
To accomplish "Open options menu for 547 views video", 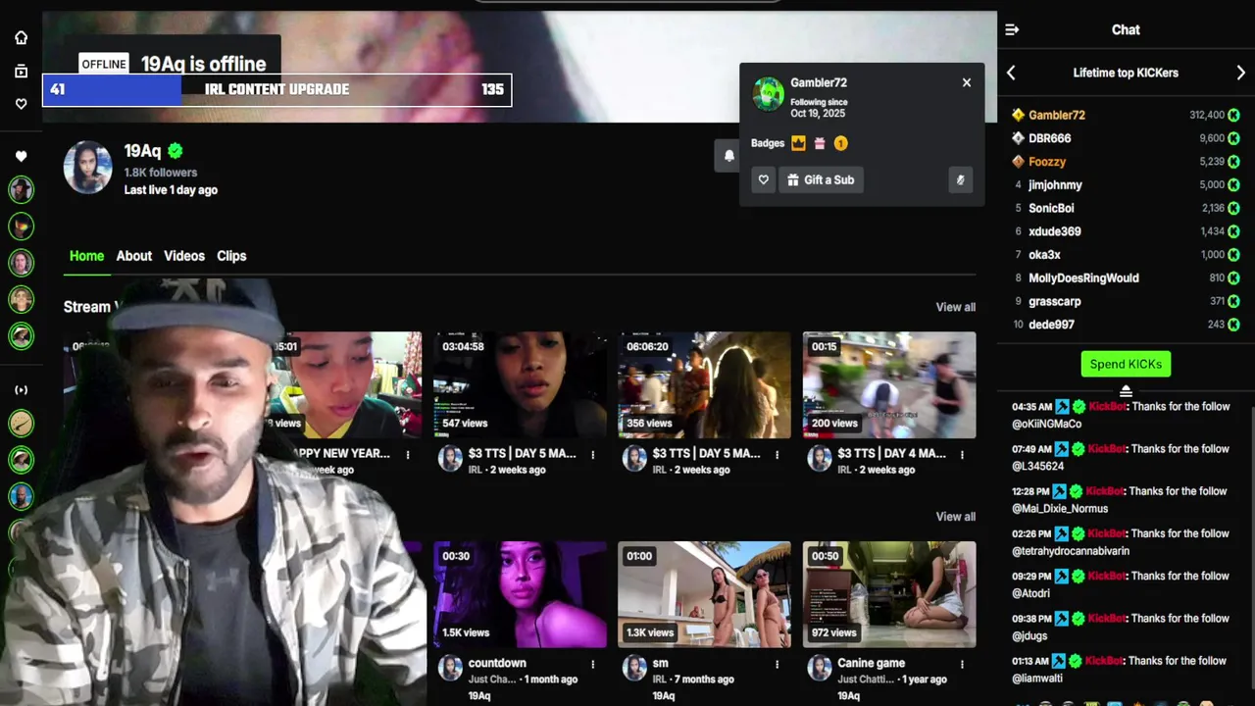I will 593,455.
